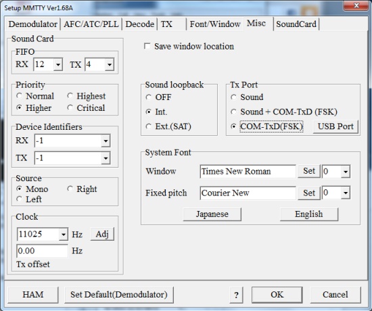Click Set for Fixed pitch font
This screenshot has height=311, width=372.
point(309,193)
